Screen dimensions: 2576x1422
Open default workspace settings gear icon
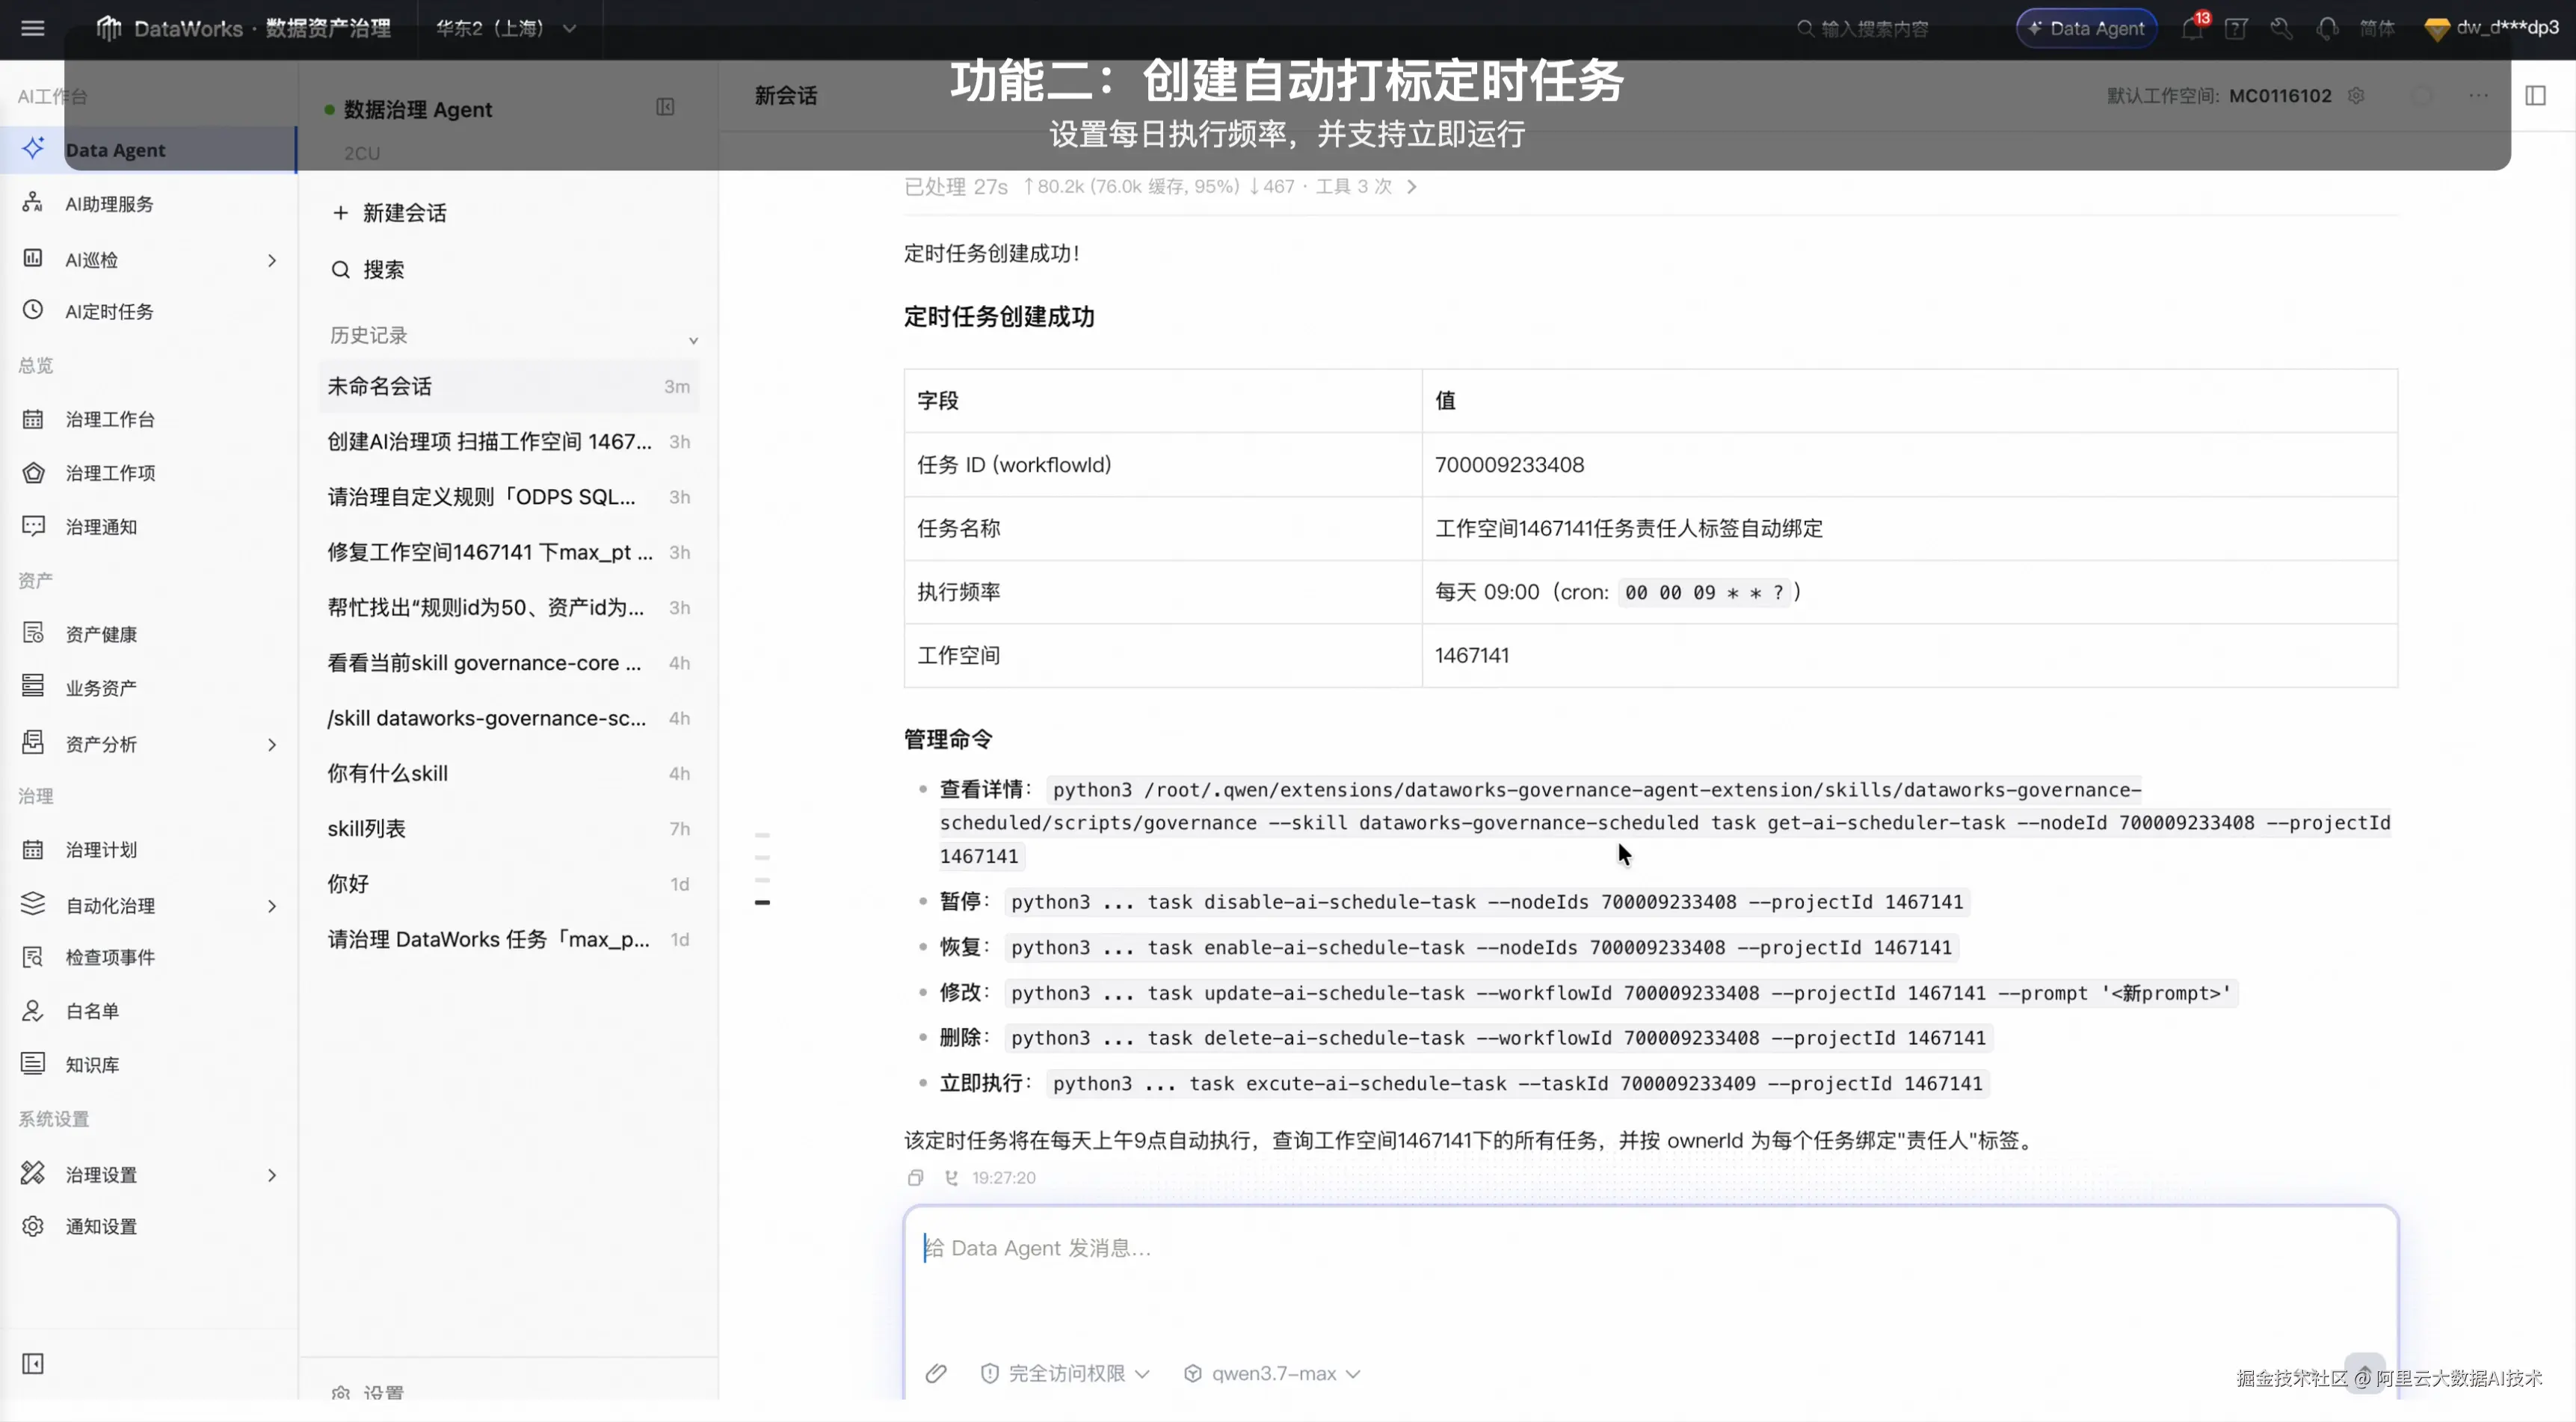click(x=2356, y=95)
